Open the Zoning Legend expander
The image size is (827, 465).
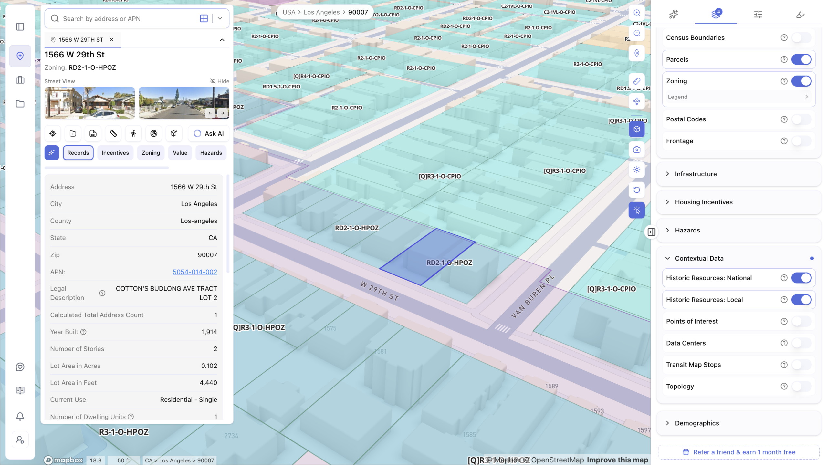click(x=738, y=97)
